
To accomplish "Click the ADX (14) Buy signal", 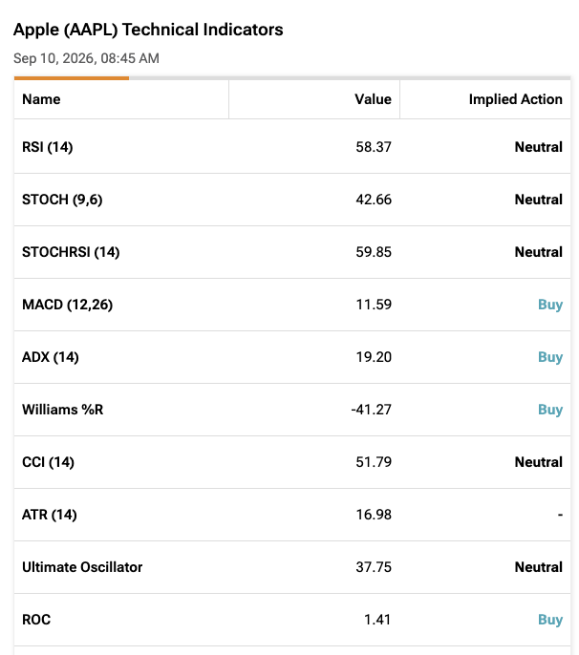I will point(550,357).
